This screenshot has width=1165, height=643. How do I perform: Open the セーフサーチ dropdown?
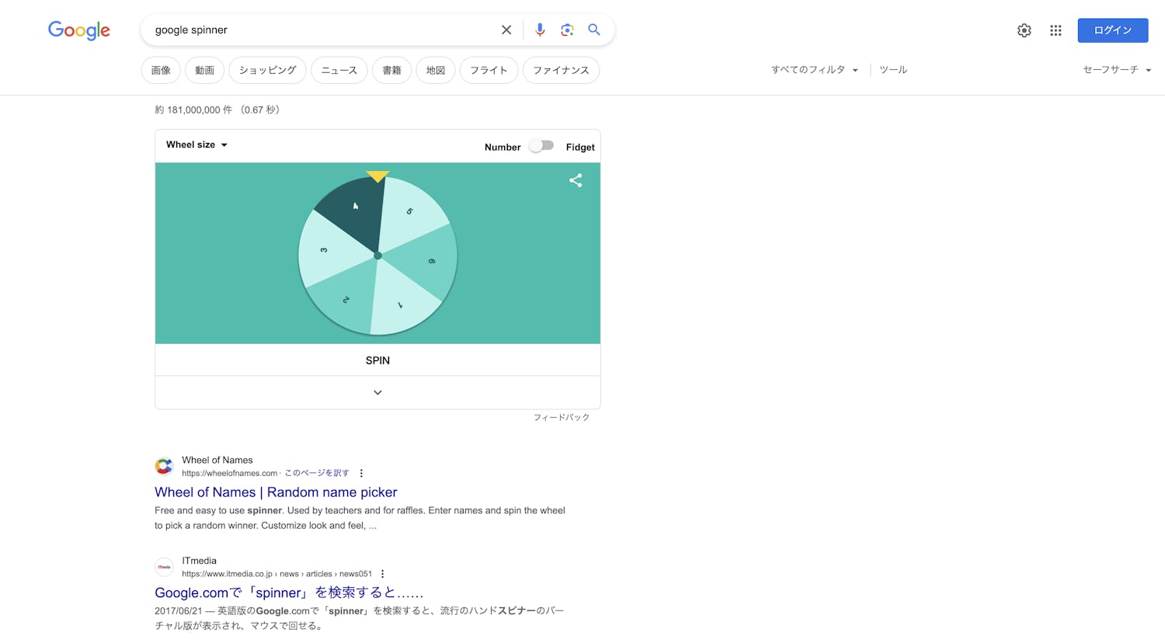click(x=1117, y=70)
